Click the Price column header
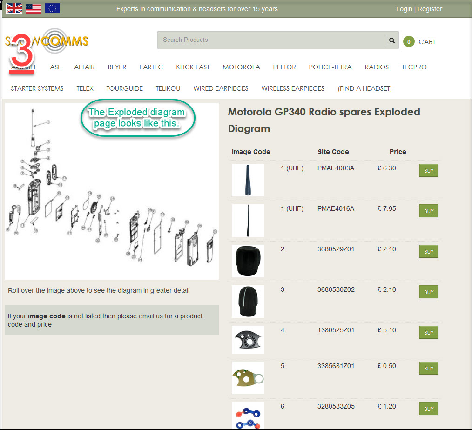Viewport: 472px width, 430px height. 398,152
